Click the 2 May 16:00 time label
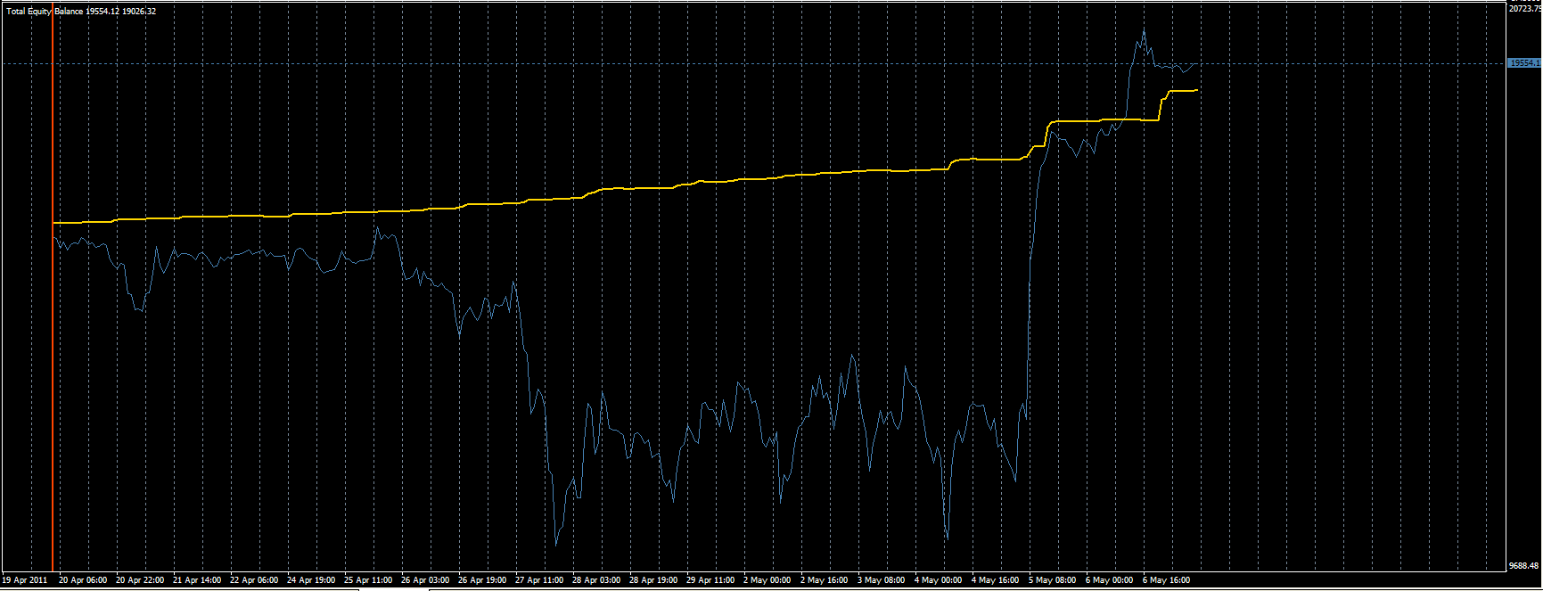The image size is (1543, 591). tap(825, 580)
